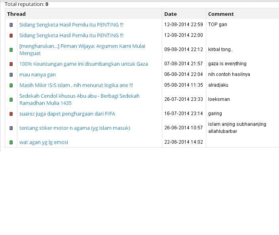Click green icon next to 'wat agan yg lg emosi'

(x=11, y=142)
